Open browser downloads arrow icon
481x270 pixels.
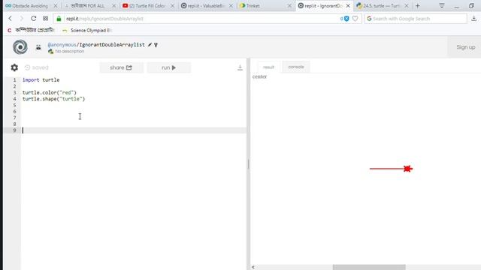tap(473, 19)
